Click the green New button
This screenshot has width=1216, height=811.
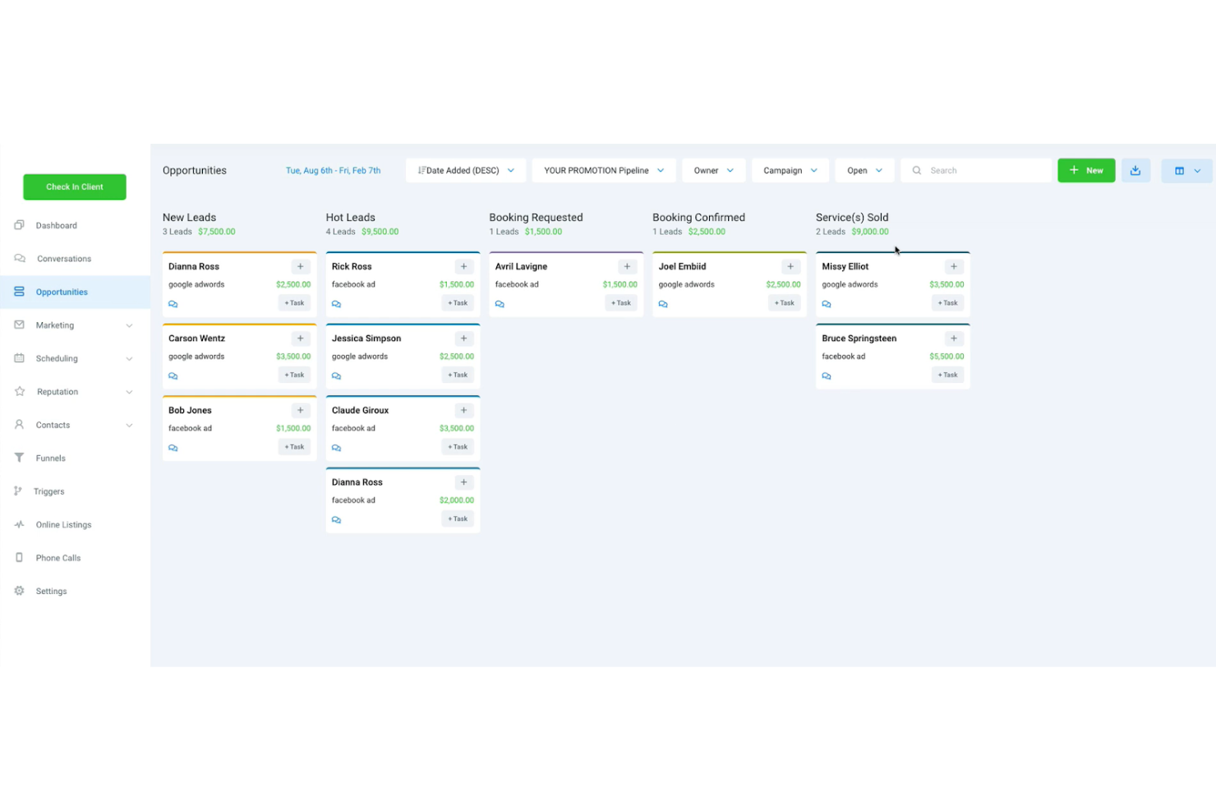coord(1086,170)
